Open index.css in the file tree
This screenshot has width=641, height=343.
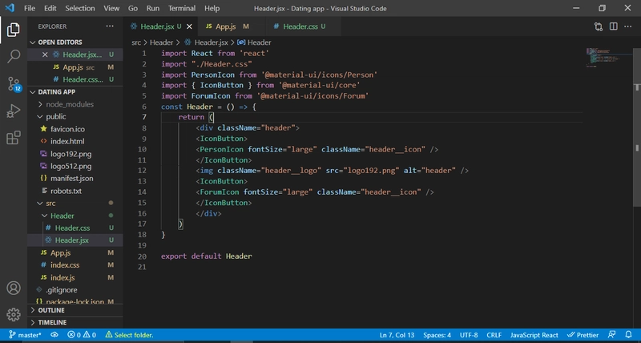(75, 265)
